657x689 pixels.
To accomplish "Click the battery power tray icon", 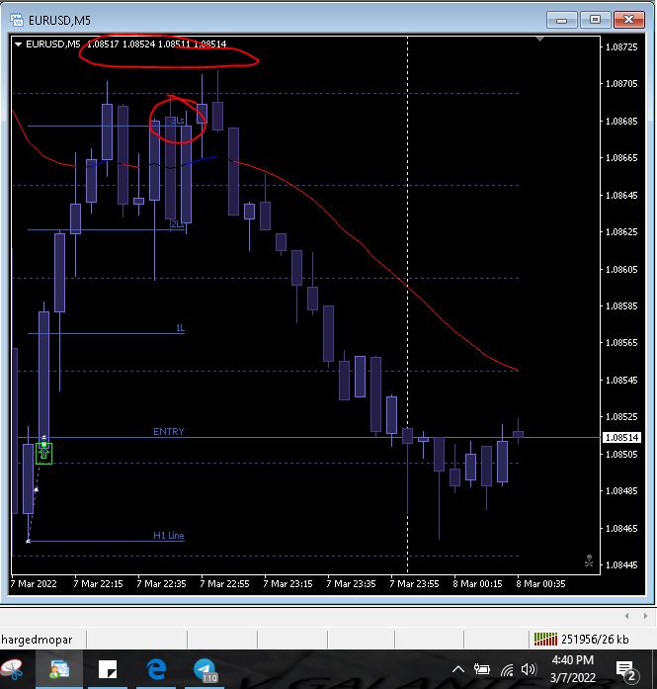I will [482, 669].
